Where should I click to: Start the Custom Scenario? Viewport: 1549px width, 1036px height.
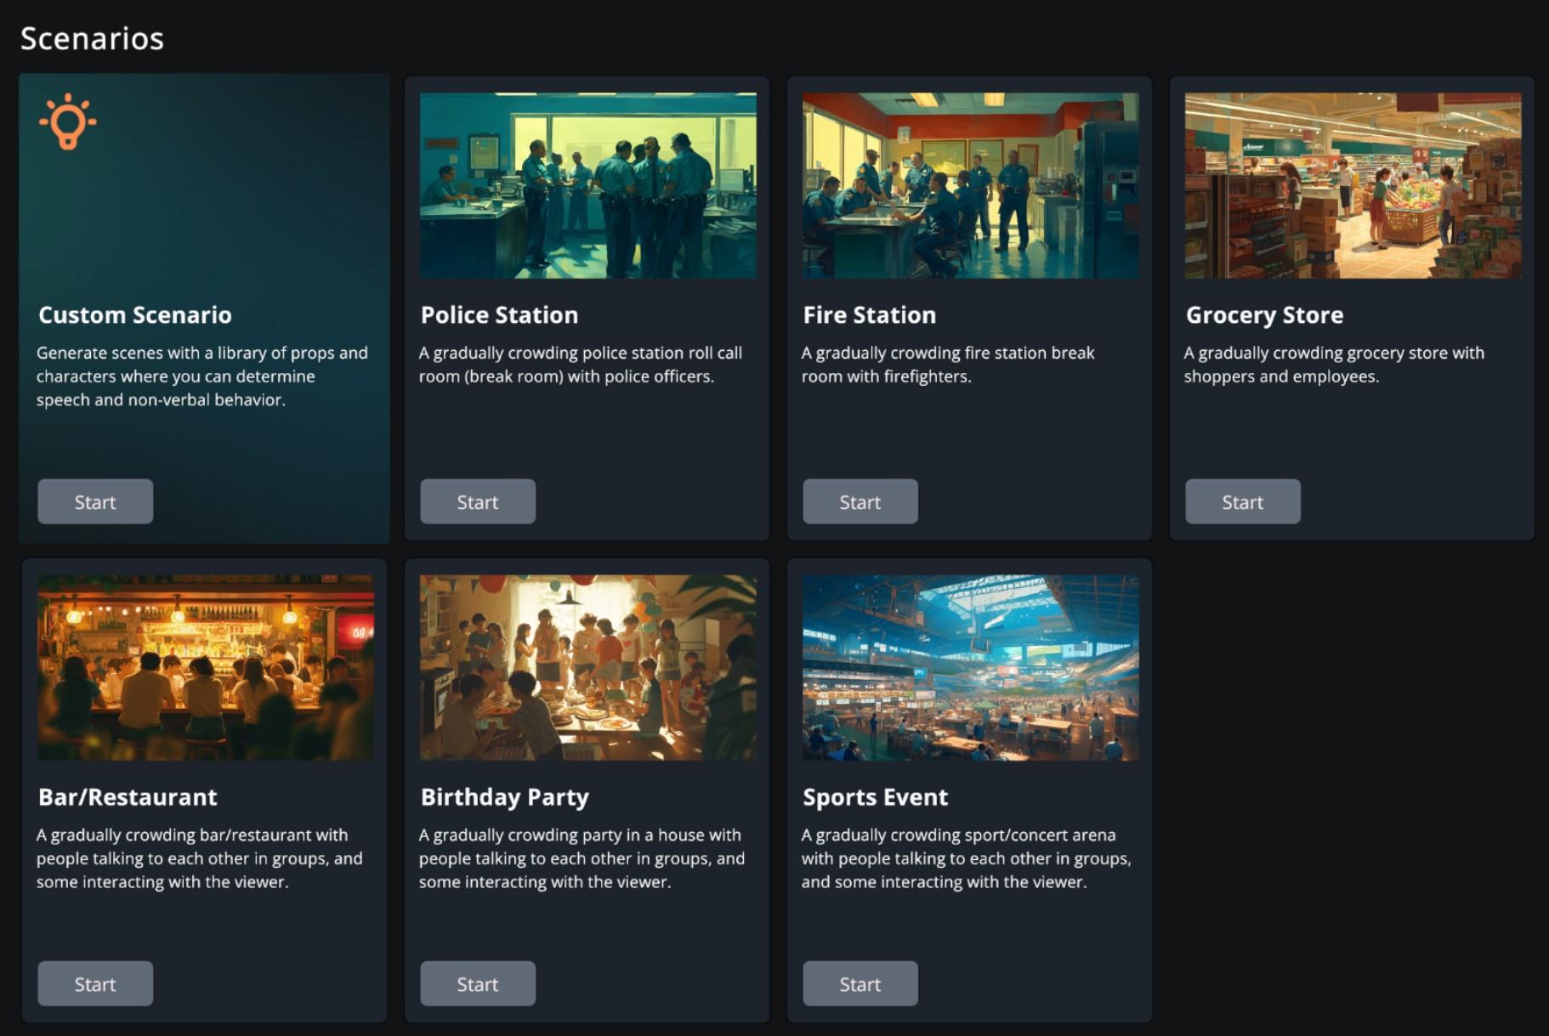(x=95, y=501)
